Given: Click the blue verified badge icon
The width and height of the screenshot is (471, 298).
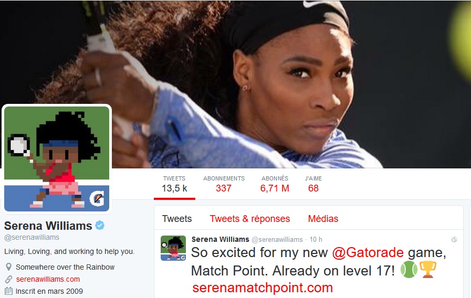Looking at the screenshot, I should point(100,225).
